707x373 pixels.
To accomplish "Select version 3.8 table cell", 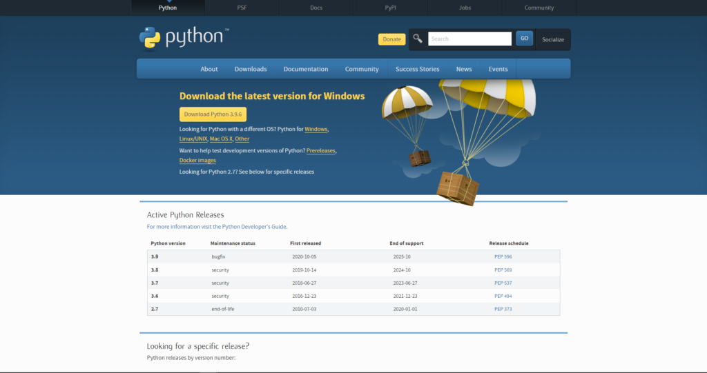I will (x=155, y=270).
